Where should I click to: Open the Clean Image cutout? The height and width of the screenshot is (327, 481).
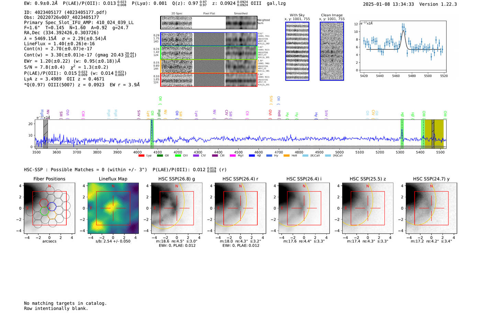click(x=332, y=51)
